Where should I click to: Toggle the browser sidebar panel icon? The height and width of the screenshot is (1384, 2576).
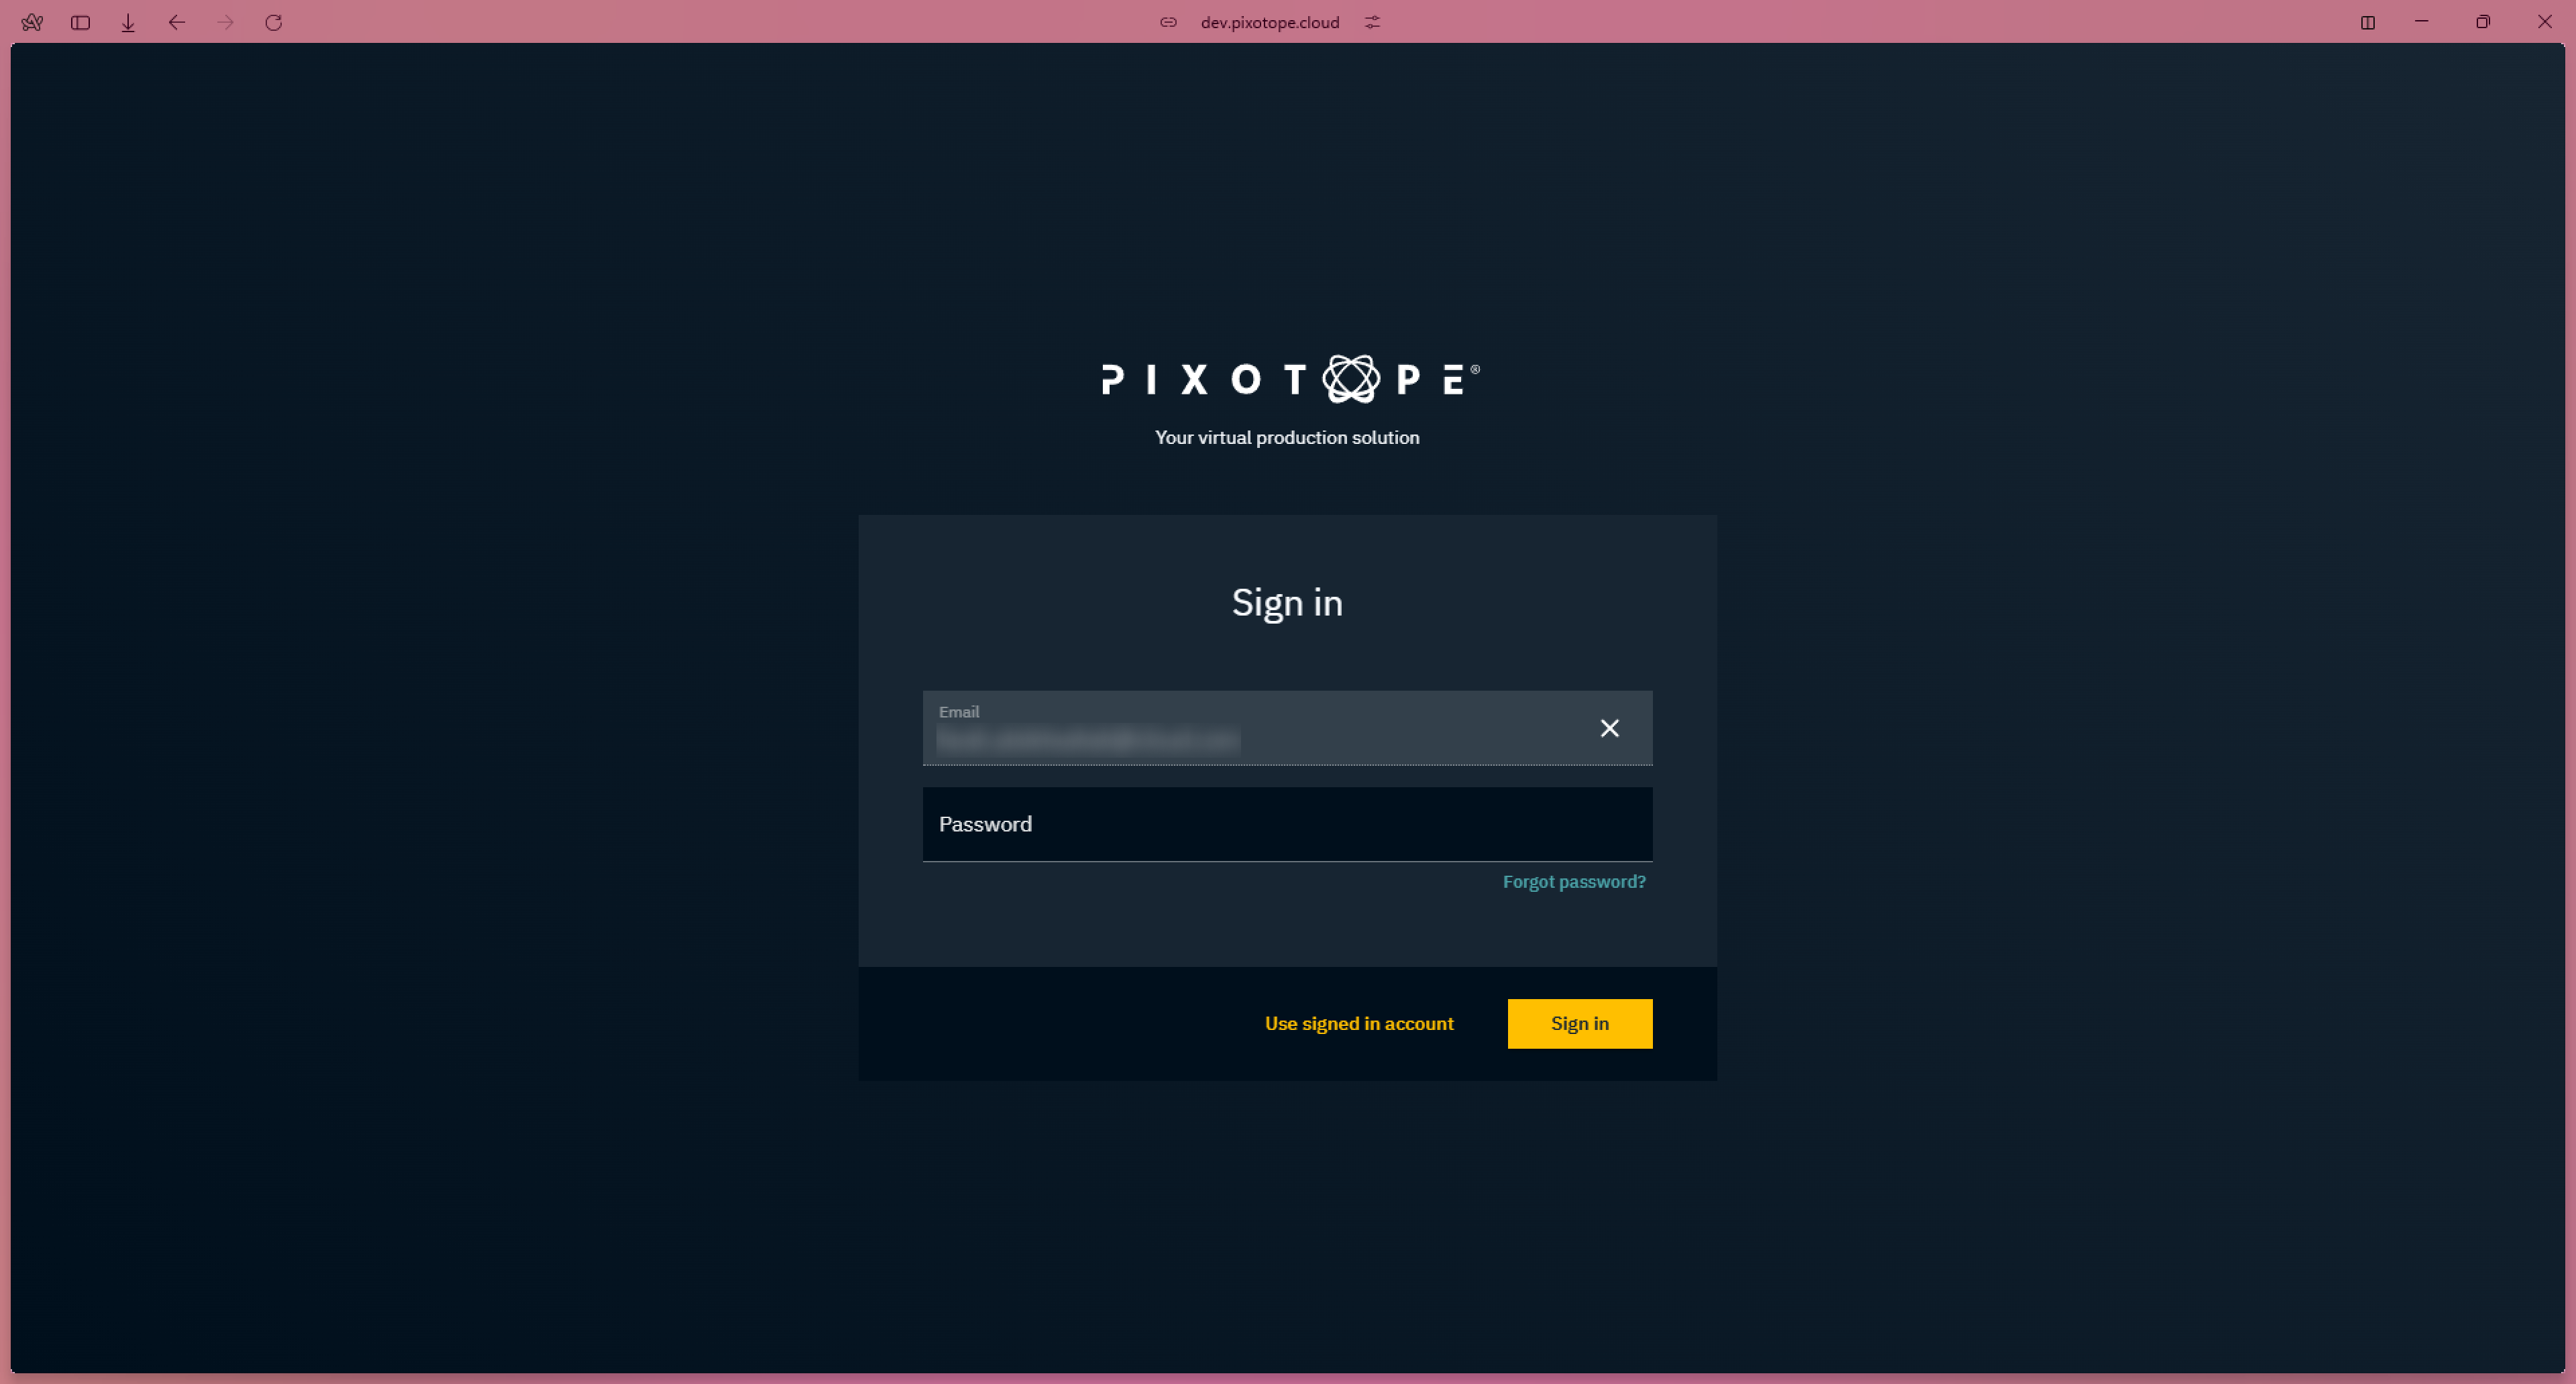coord(81,22)
